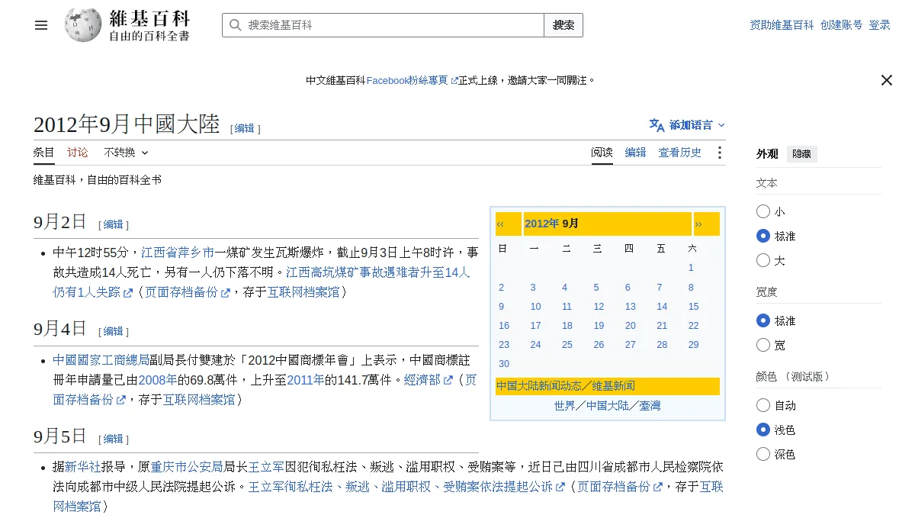Select day 5 in the calendar
The width and height of the screenshot is (915, 515).
point(596,288)
